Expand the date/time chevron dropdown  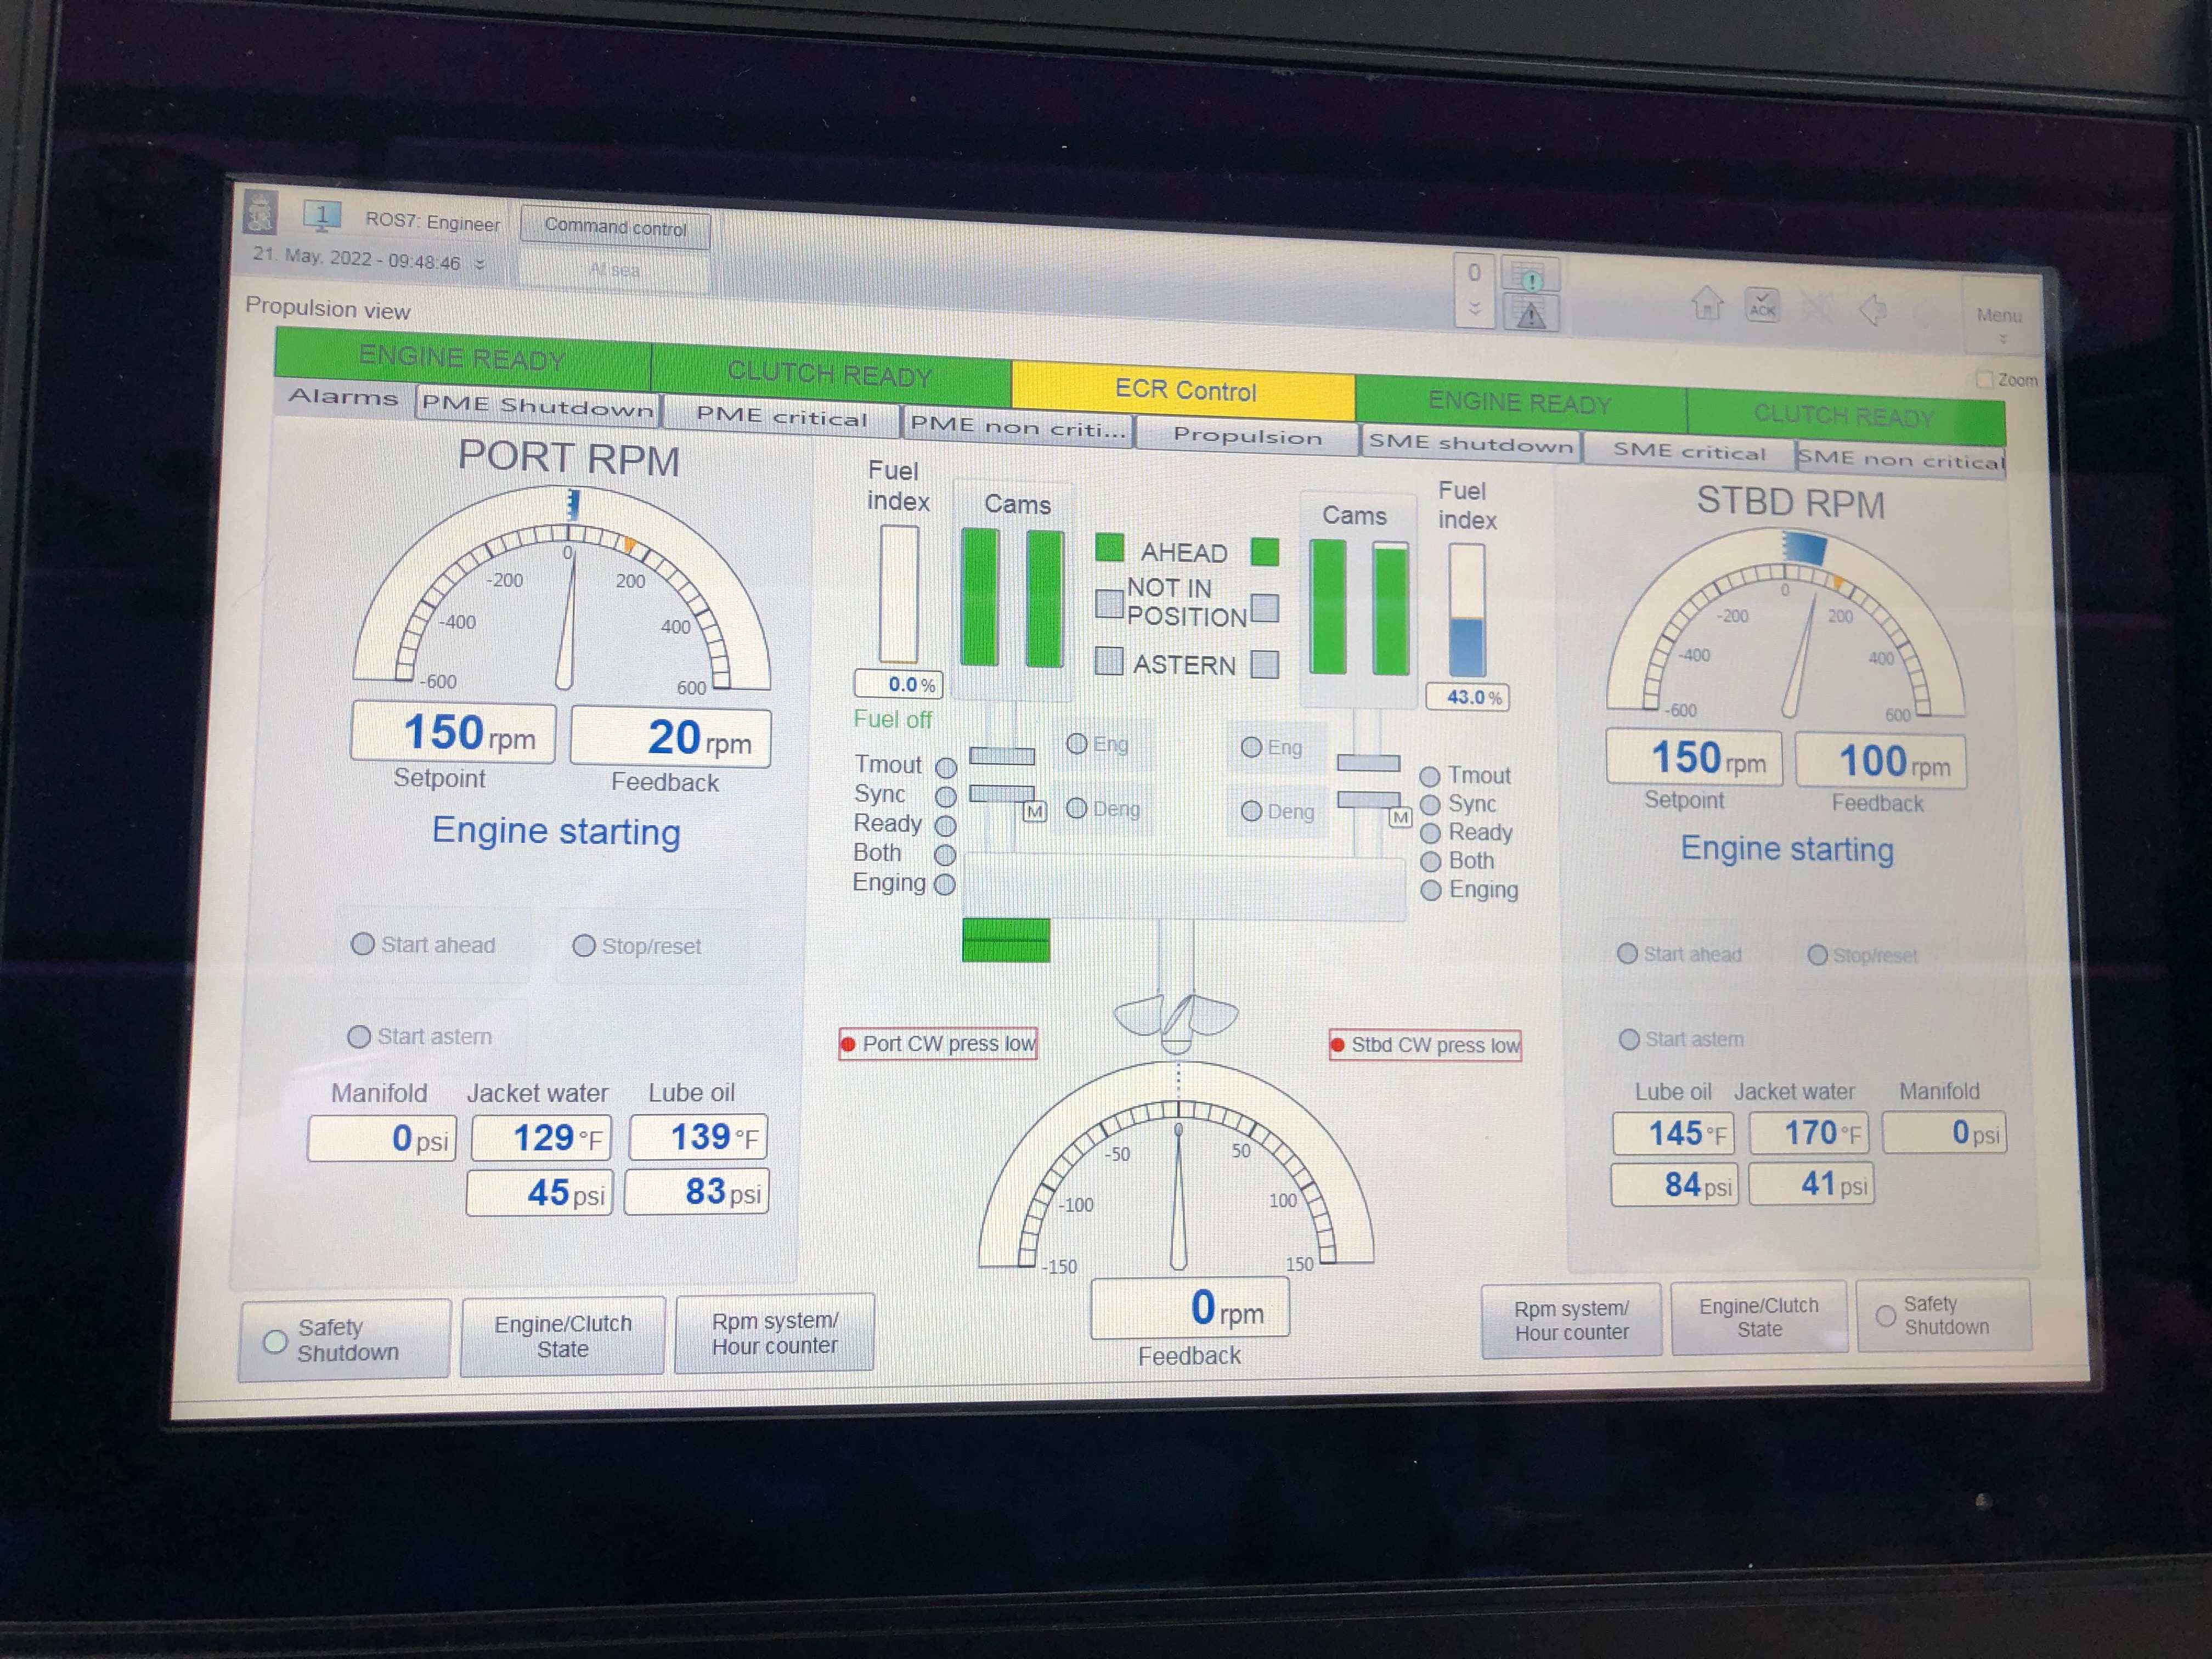(x=480, y=265)
